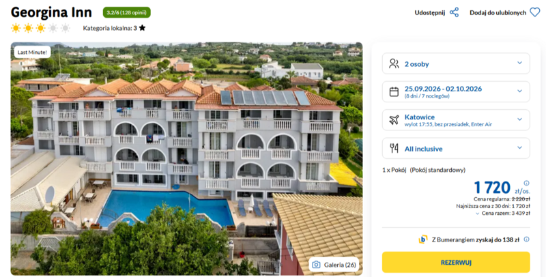The width and height of the screenshot is (546, 277).
Task: Click the fork and knife meal icon
Action: click(394, 148)
